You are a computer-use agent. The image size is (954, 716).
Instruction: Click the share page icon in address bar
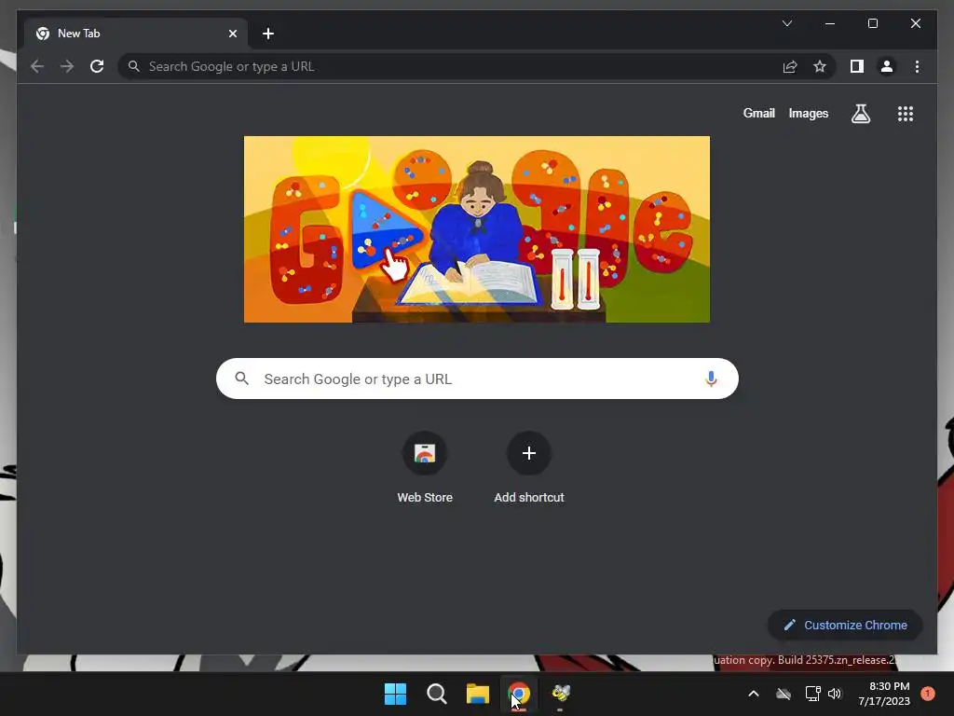tap(790, 66)
